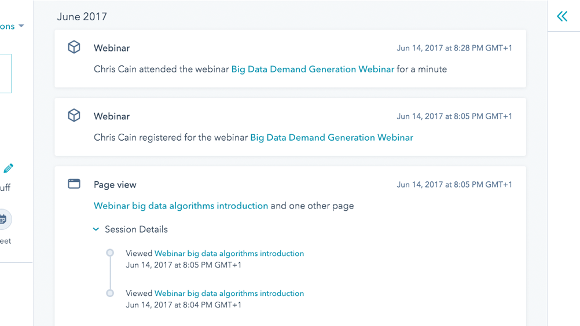Open webinar link in the attended entry
This screenshot has width=580, height=326.
313,69
